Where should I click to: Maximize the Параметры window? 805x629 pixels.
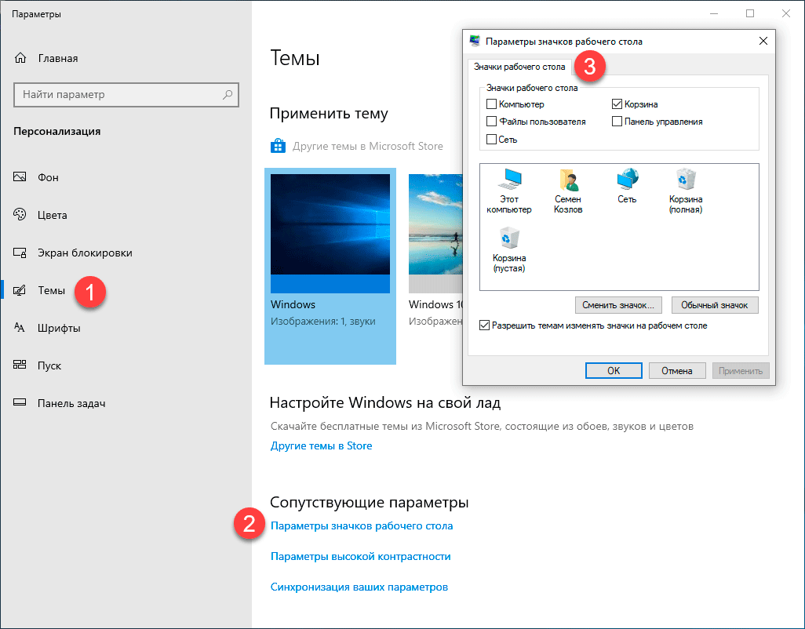pyautogui.click(x=750, y=14)
